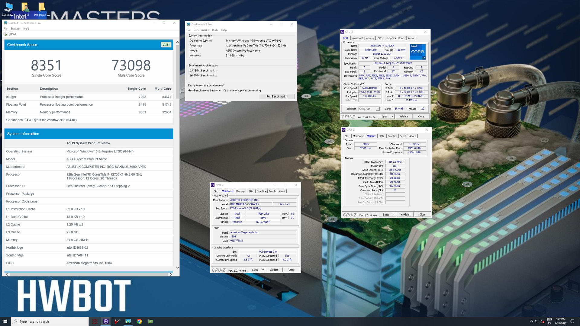The height and width of the screenshot is (326, 580).
Task: Click the Type here to search box
Action: [x=50, y=321]
